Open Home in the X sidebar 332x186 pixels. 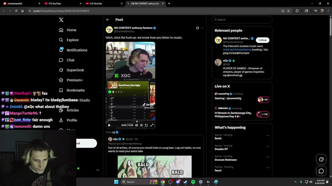coord(68,30)
